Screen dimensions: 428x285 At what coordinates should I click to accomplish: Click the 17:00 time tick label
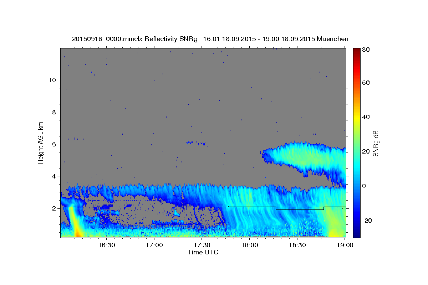(154, 245)
